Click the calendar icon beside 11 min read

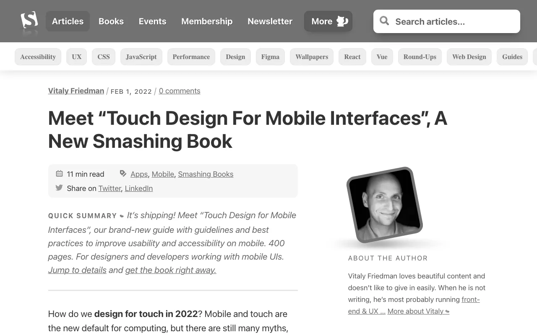point(60,173)
